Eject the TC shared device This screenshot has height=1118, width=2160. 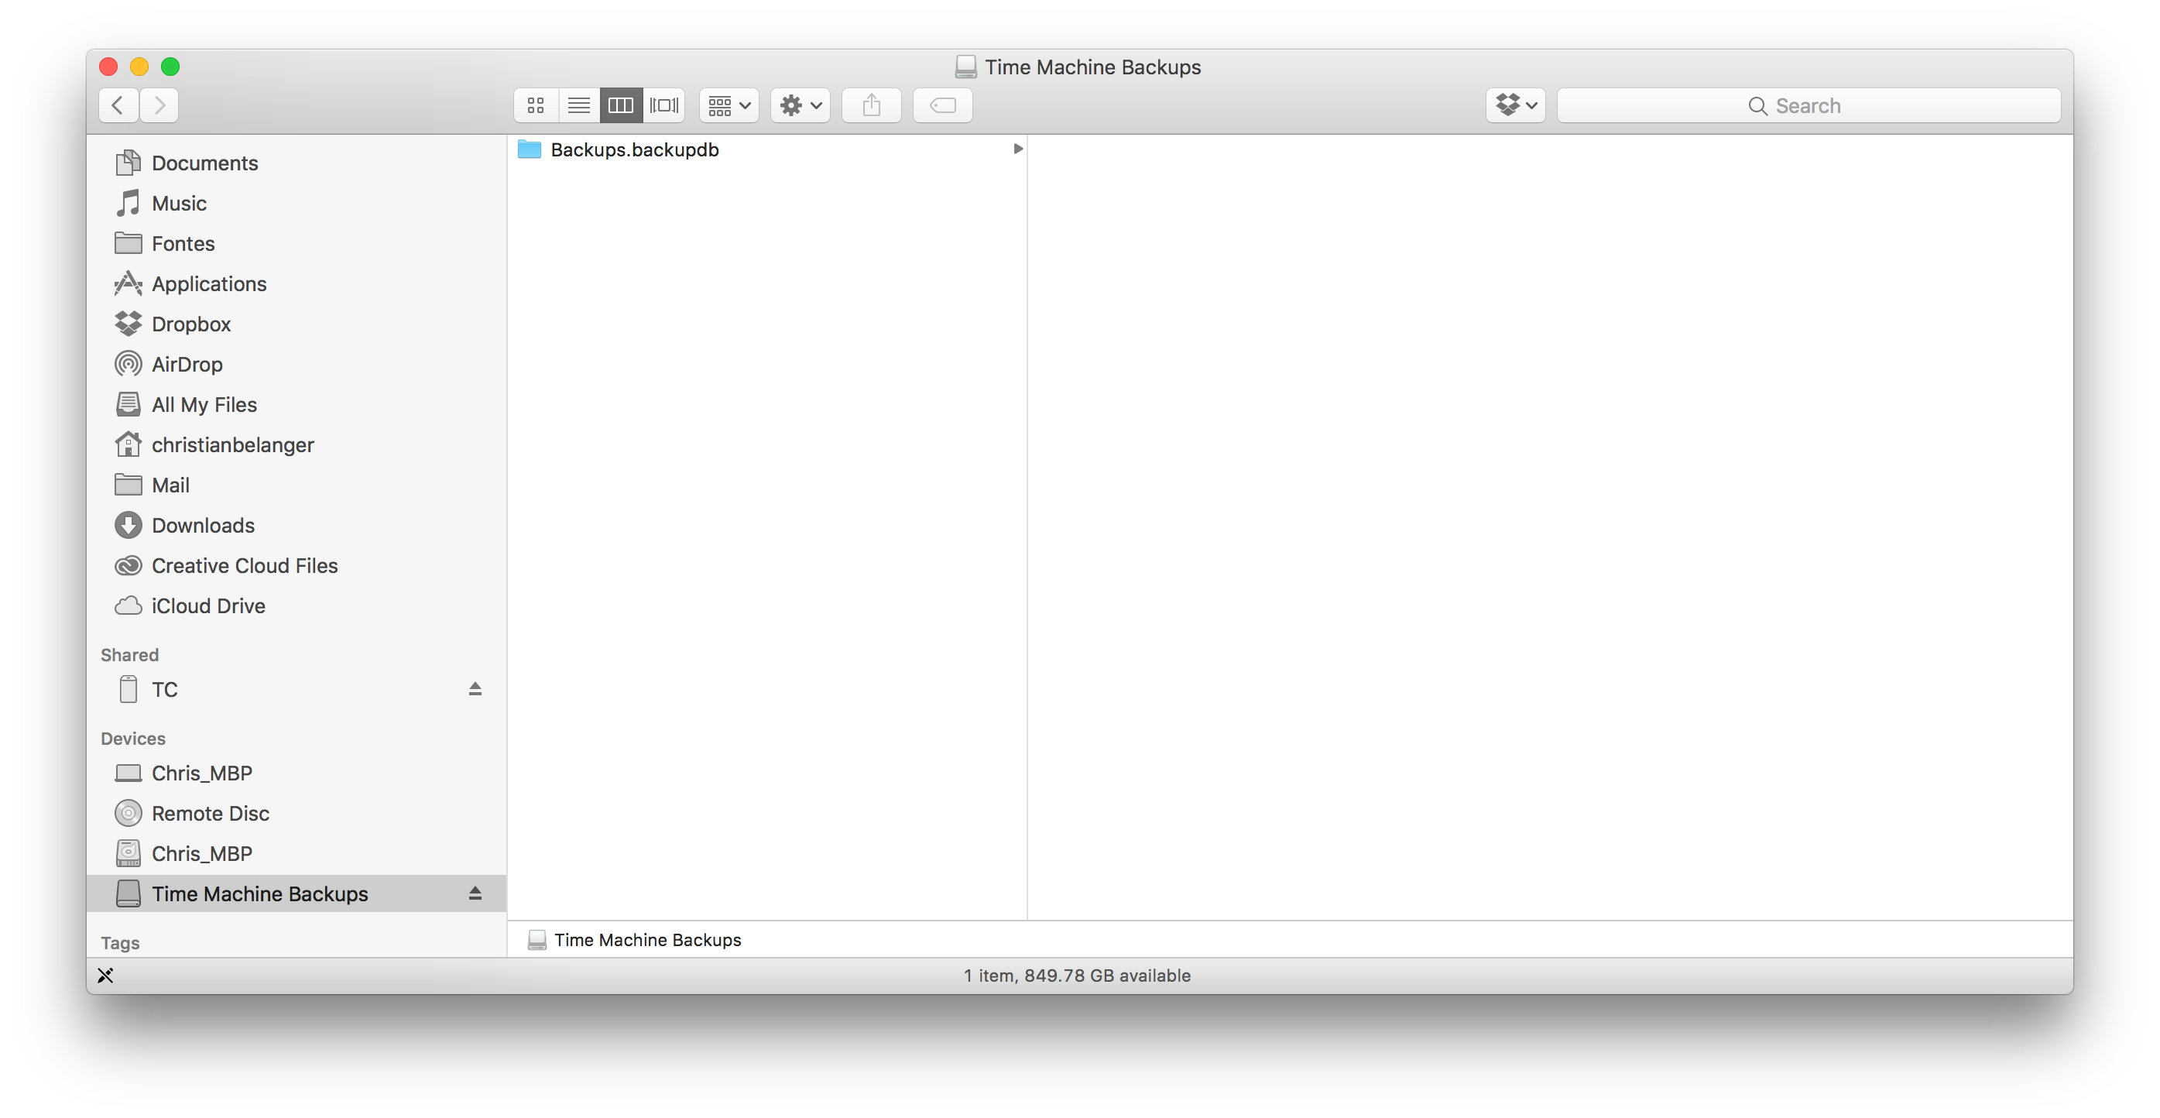click(475, 689)
